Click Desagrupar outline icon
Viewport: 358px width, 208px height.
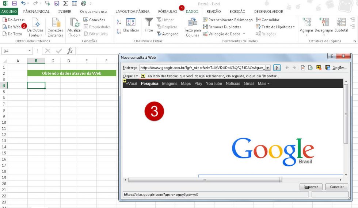coord(324,22)
